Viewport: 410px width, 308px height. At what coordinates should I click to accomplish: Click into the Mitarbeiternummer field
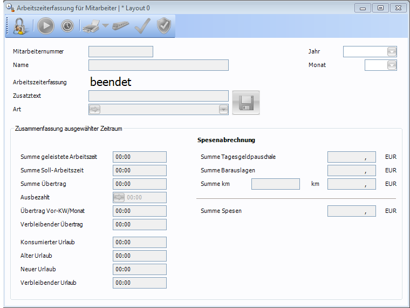(x=121, y=52)
